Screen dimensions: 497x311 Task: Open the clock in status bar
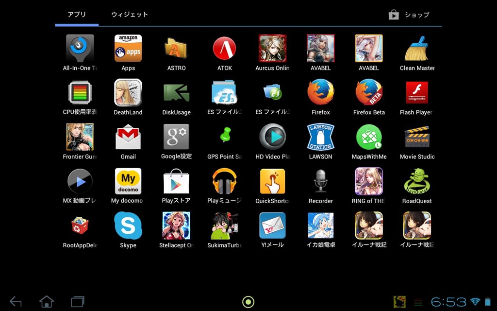[x=448, y=302]
